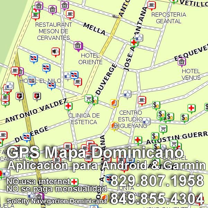Viewport: 208px width, 208px height.
Task: Click the CLINICA DE ESTETICA label
Action: tap(84, 119)
